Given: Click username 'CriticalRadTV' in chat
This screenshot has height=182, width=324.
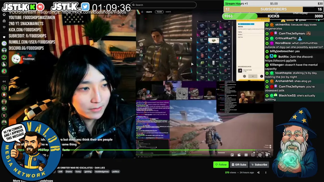Looking at the screenshot, I should [x=286, y=38].
